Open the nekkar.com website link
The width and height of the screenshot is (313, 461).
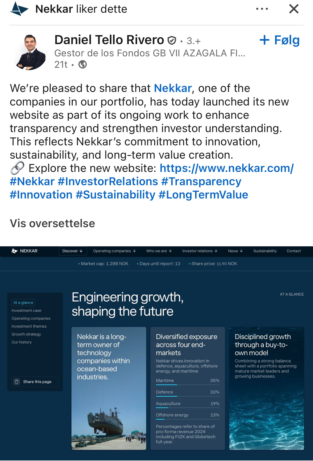coord(226,168)
